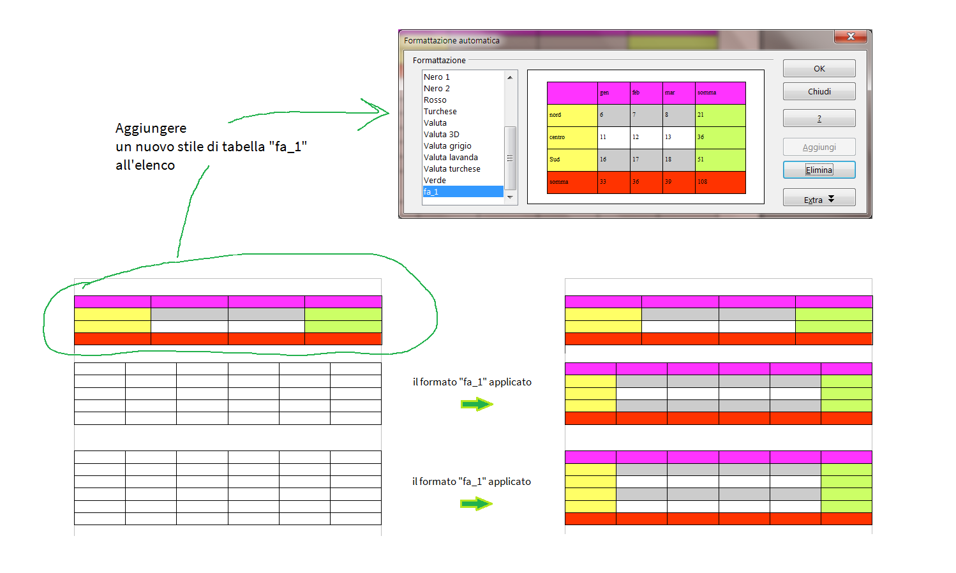Pick 'Valuta turchese' format
The width and height of the screenshot is (956, 573).
click(452, 169)
